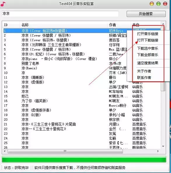The image size is (171, 173).
Task: Select row 7 京京piano 柴小C纯钢琴版
Action: [x=82, y=59]
